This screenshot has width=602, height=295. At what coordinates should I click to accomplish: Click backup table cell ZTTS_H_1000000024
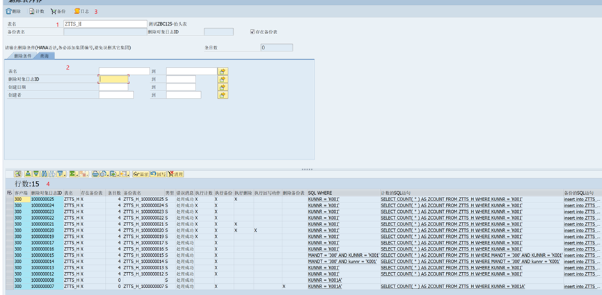pos(143,206)
